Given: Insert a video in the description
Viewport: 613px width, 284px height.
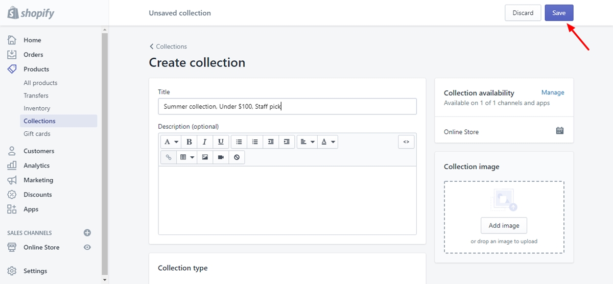Looking at the screenshot, I should [221, 157].
